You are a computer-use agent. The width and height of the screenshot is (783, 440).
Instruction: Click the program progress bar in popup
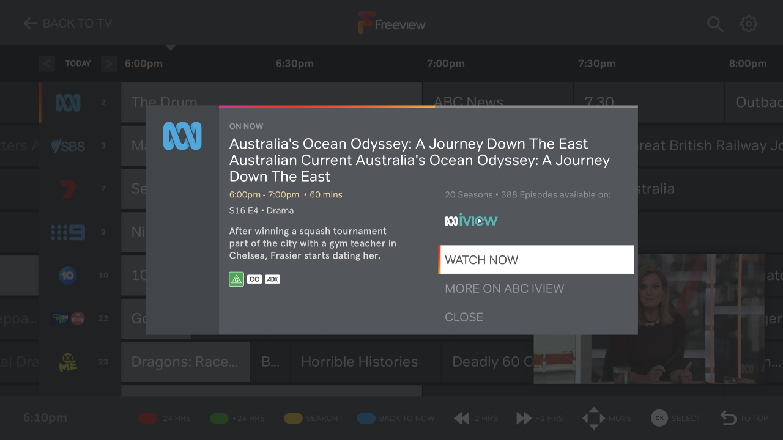tap(428, 106)
